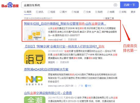This screenshot has height=103, width=140.
Task: Click the 百度为您找到相关结果约68个 count text
Action: coord(38,19)
